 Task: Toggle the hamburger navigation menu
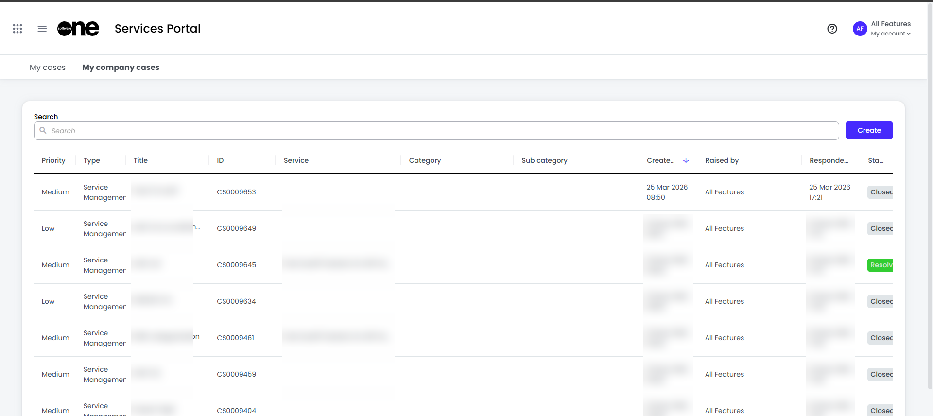tap(42, 29)
